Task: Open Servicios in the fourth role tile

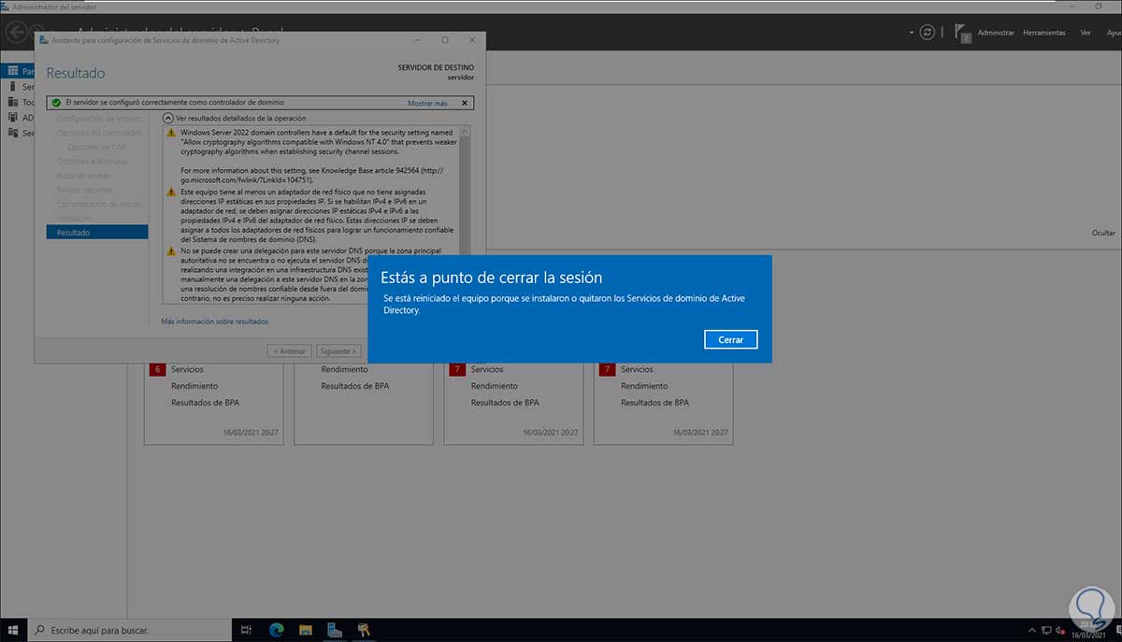Action: 637,370
